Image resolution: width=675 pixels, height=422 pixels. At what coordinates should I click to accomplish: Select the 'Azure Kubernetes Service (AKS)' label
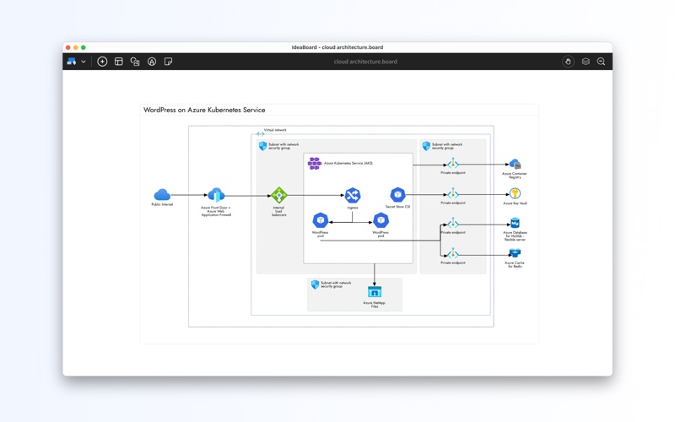pos(348,163)
